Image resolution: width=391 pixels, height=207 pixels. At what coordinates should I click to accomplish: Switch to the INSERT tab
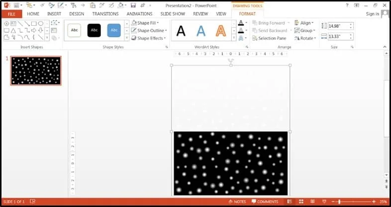[54, 14]
